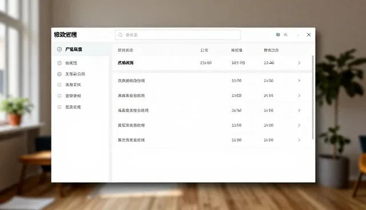
Task: Expand the third list row chevron
Action: tap(299, 95)
